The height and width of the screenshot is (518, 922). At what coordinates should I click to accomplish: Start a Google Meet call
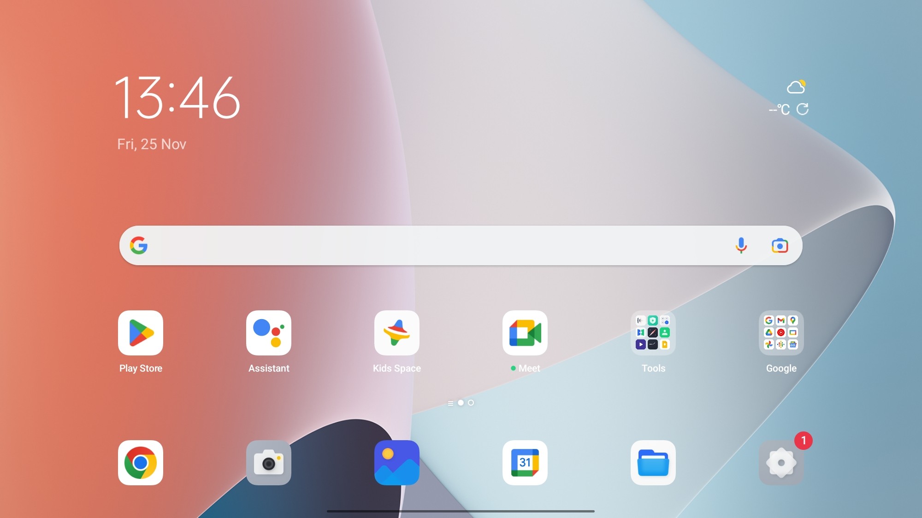pos(525,332)
